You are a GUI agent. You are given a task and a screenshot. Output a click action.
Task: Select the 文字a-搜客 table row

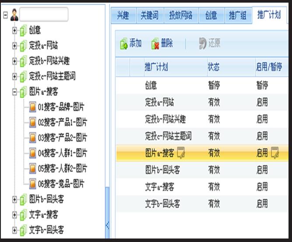coord(202,187)
